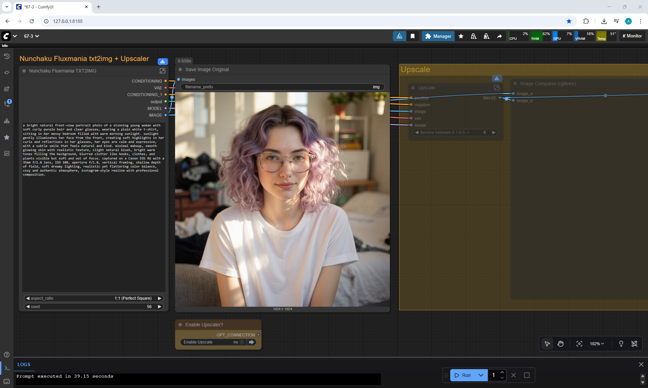
Task: Toggle the logs terminal panel icon
Action: [x=7, y=368]
